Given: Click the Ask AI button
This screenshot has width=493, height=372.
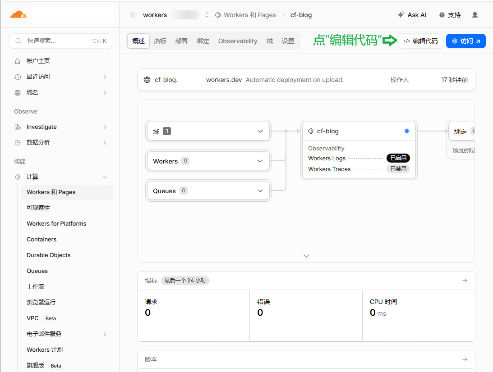Looking at the screenshot, I should click(x=412, y=15).
